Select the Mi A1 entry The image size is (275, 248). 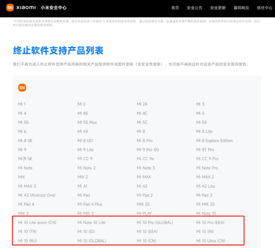tap(82, 186)
